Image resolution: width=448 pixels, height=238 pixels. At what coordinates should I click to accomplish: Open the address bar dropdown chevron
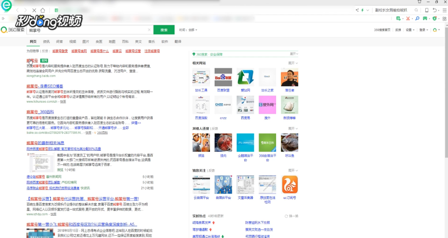click(368, 10)
